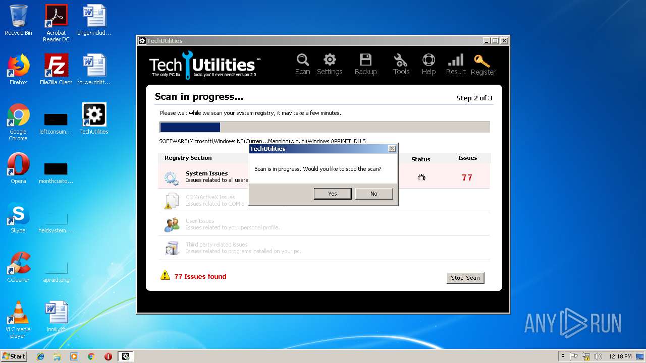
Task: Open the volume speaker tray icon
Action: [598, 356]
